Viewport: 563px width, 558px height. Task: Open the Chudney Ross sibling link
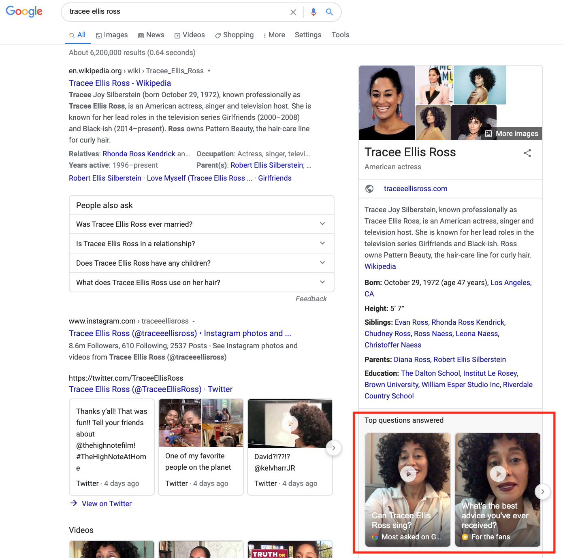[388, 334]
